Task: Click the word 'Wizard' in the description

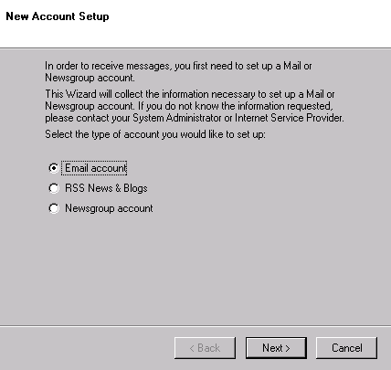Action: pos(81,94)
